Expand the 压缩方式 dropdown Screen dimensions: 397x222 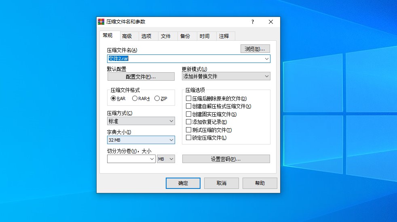(x=141, y=121)
